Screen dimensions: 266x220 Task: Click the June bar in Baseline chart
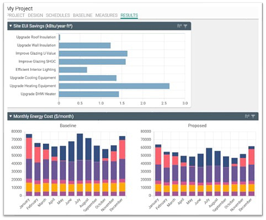[x=71, y=169]
